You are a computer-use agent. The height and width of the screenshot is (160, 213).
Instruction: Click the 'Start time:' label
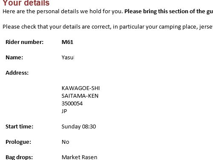point(19,127)
